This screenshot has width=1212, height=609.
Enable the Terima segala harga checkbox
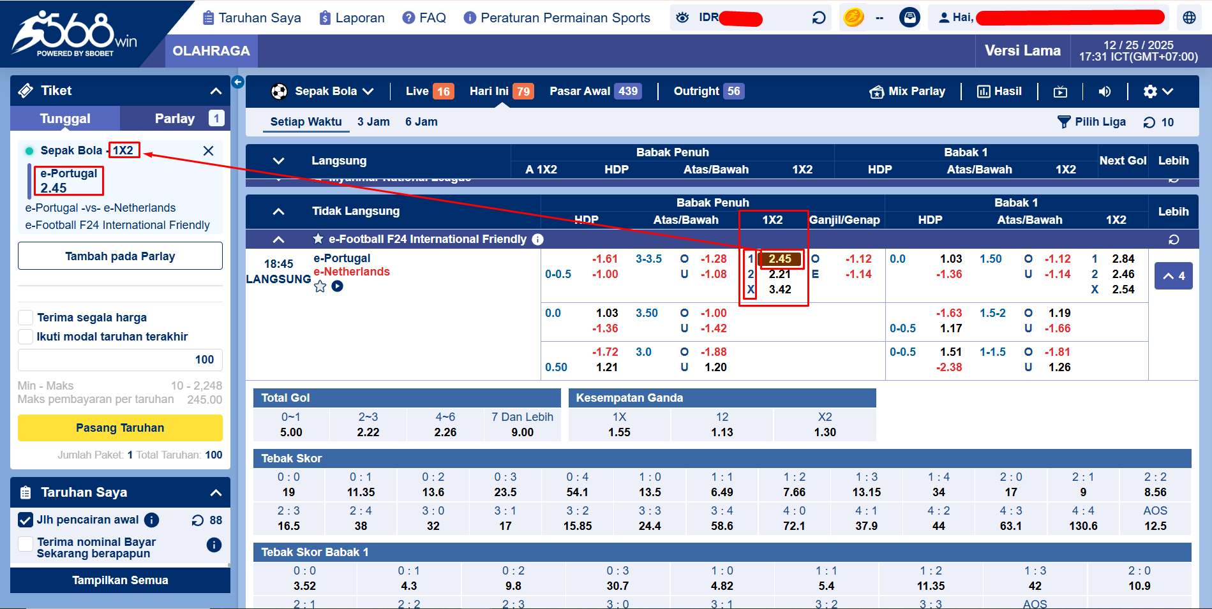26,317
